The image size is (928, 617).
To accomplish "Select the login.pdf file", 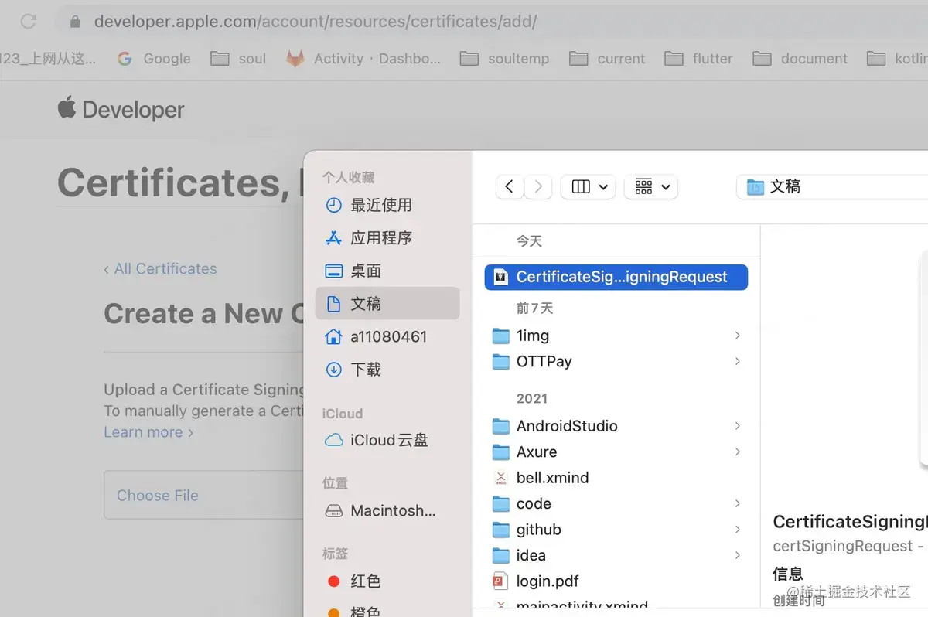I will click(616, 581).
